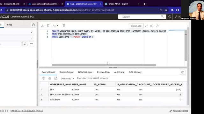Click the (null) failed access cell

click(171, 89)
